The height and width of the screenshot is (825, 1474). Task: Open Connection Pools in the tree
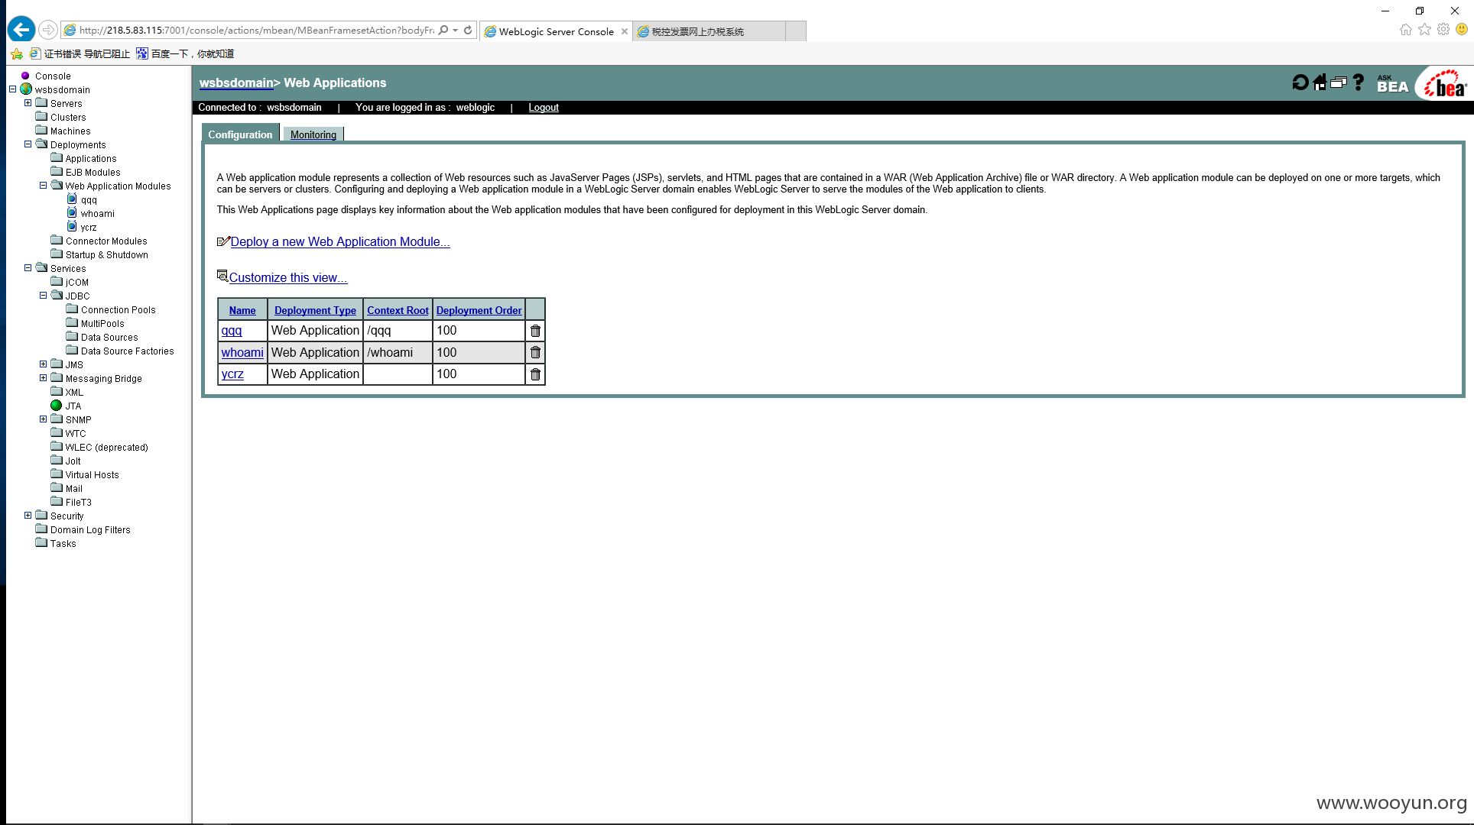(119, 309)
